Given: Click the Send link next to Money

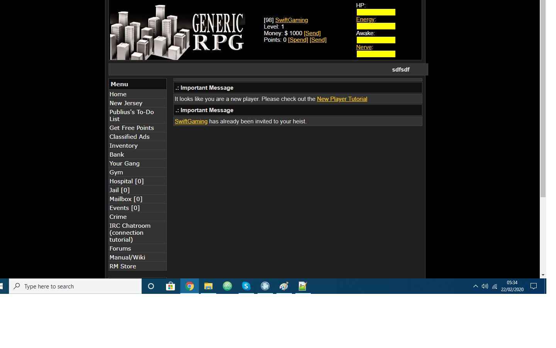Looking at the screenshot, I should 312,33.
